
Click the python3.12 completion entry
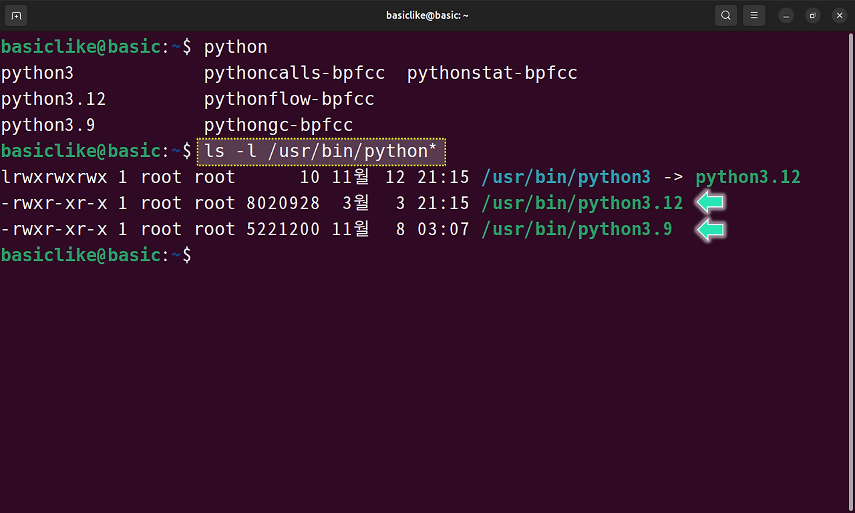53,100
